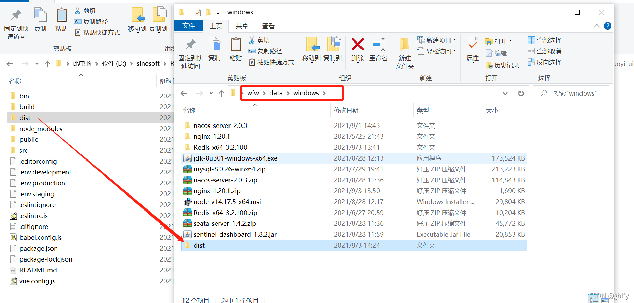This screenshot has height=303, width=634.
Task: Click the quick access properties checkmark icon in title bar
Action: coord(197,13)
